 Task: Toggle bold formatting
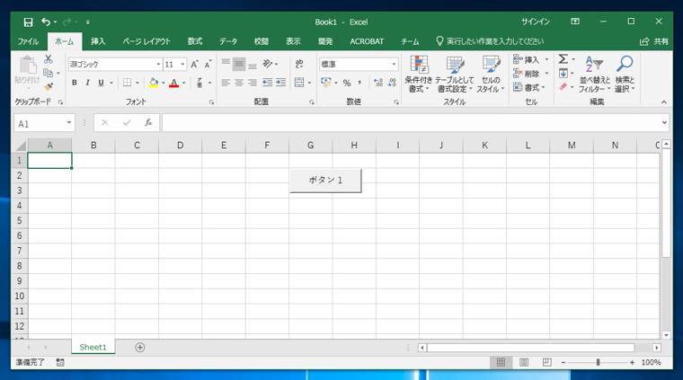(75, 83)
